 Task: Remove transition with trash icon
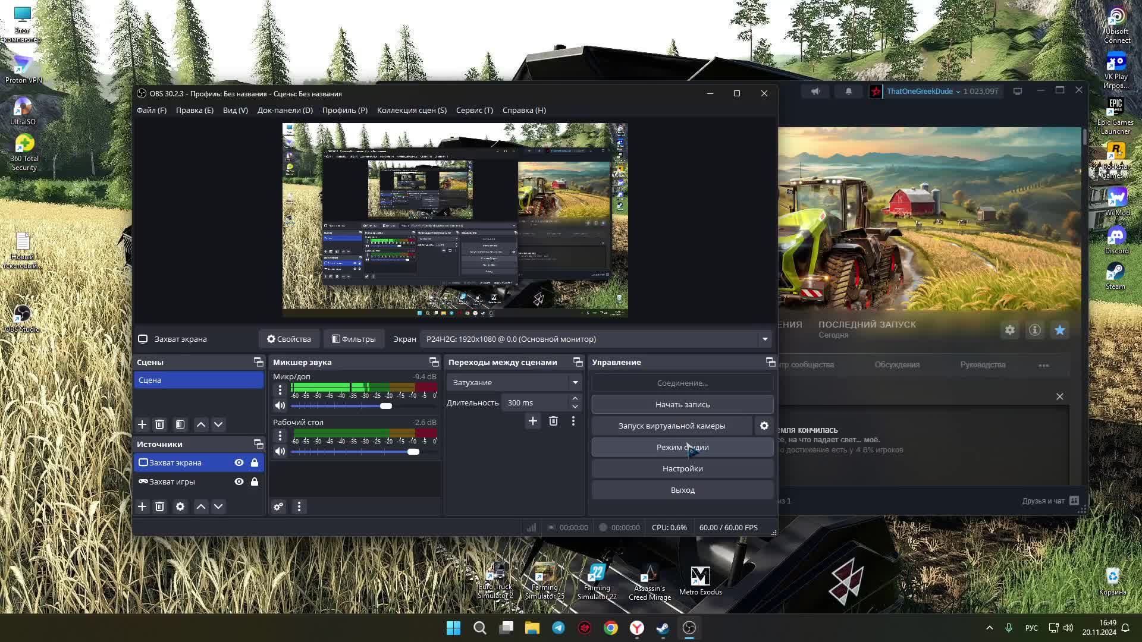click(553, 421)
